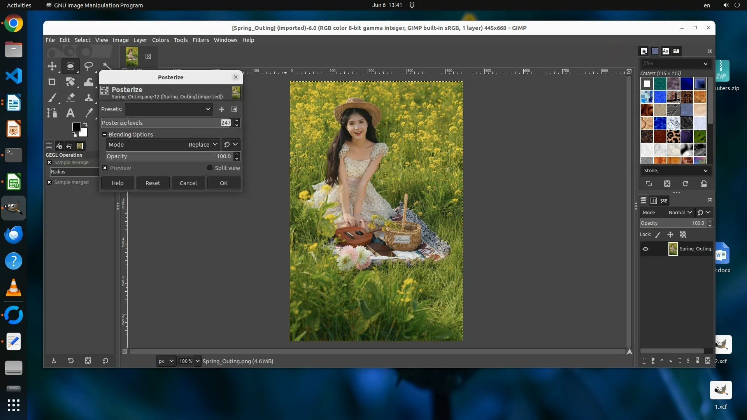Adjust the Posterize levels slider

[x=160, y=123]
